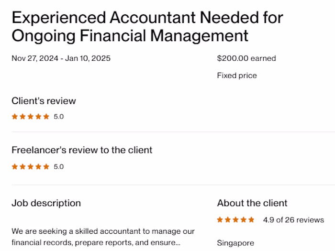Click the Singapore client location

[235, 242]
